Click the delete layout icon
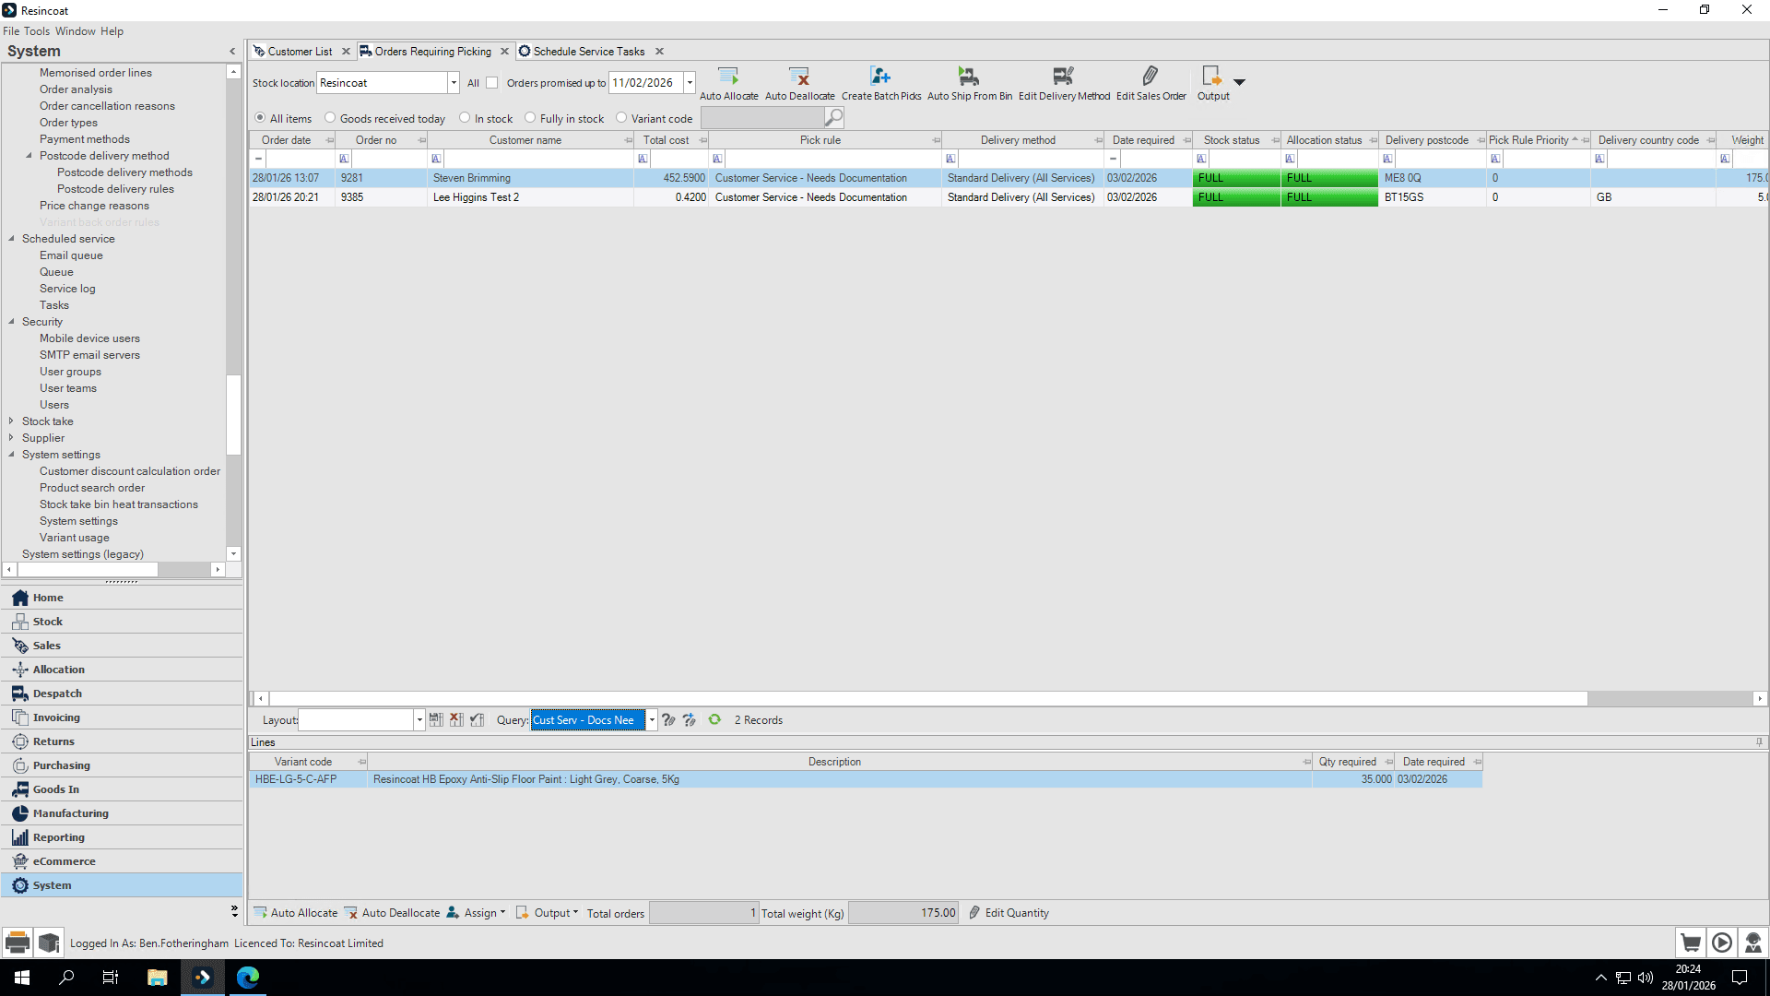The height and width of the screenshot is (996, 1770). click(x=456, y=720)
